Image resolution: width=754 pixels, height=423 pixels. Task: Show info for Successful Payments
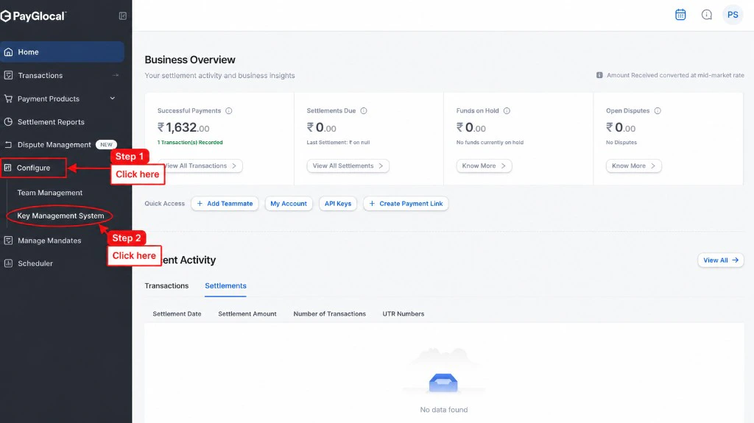[x=229, y=110]
